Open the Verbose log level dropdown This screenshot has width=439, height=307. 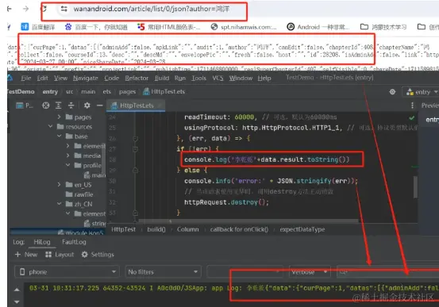tap(310, 272)
